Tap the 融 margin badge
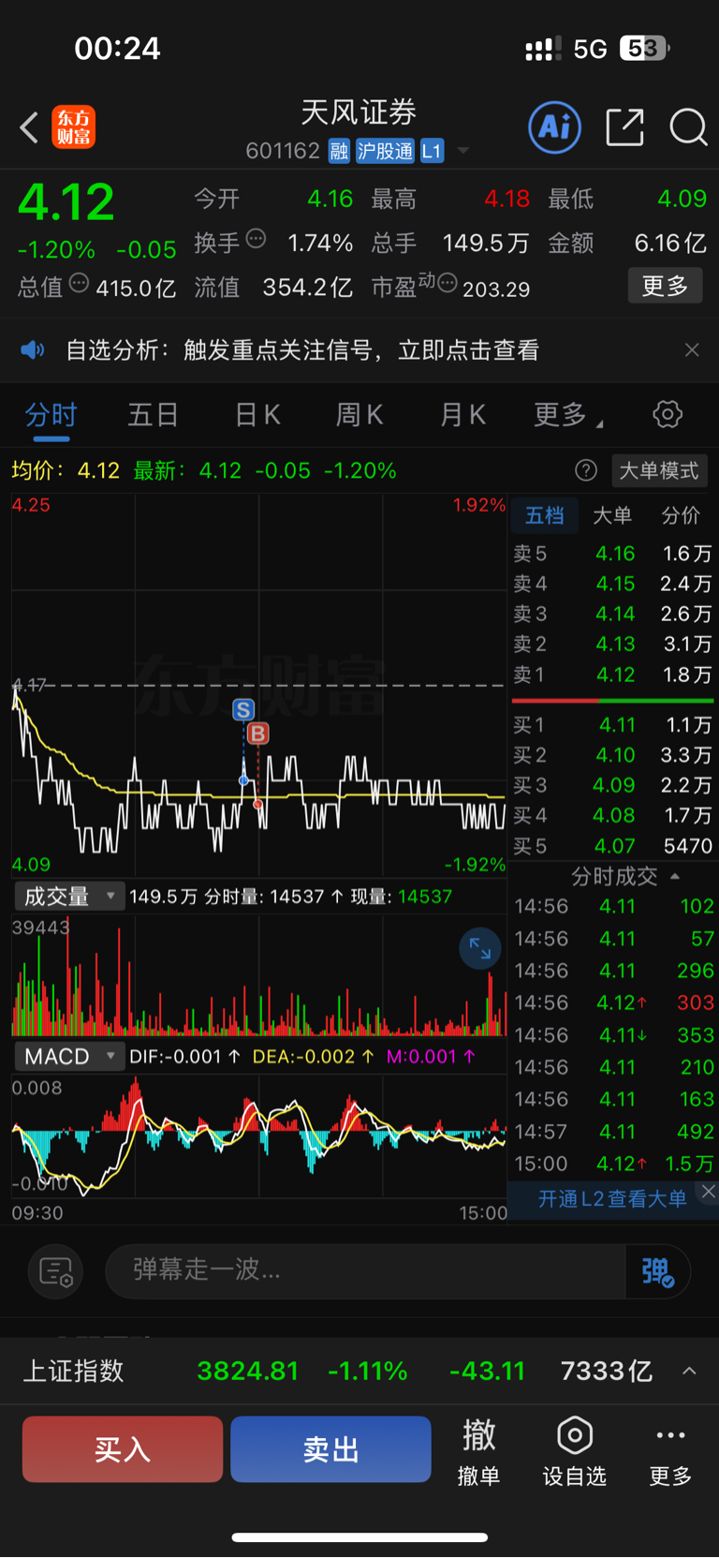This screenshot has height=1558, width=719. pos(339,151)
